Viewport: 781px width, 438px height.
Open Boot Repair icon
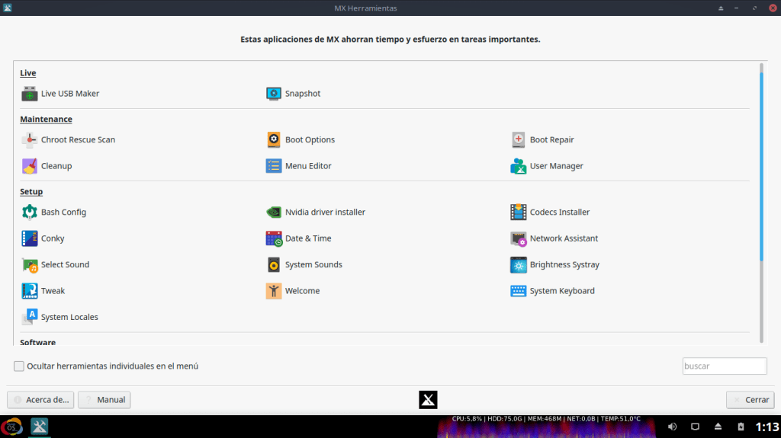click(x=519, y=140)
